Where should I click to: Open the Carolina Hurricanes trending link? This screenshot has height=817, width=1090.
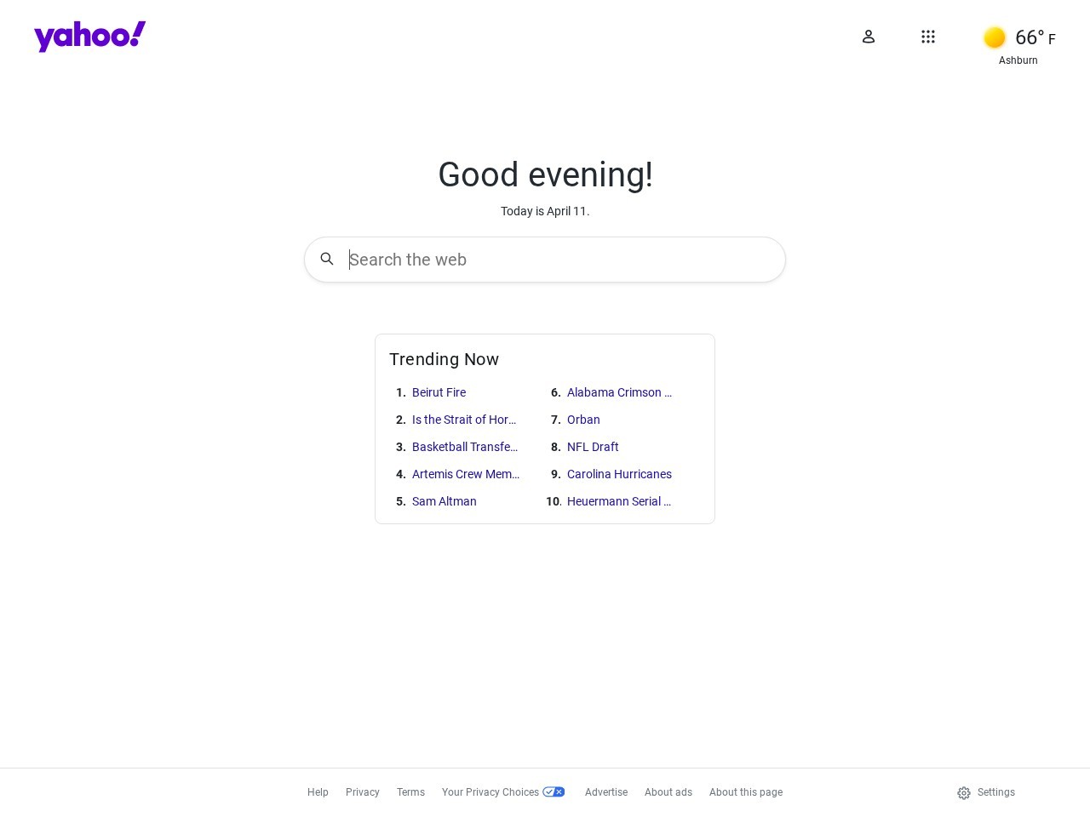coord(619,474)
